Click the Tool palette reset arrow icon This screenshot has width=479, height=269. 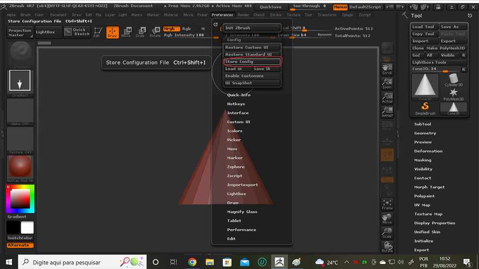click(x=469, y=16)
